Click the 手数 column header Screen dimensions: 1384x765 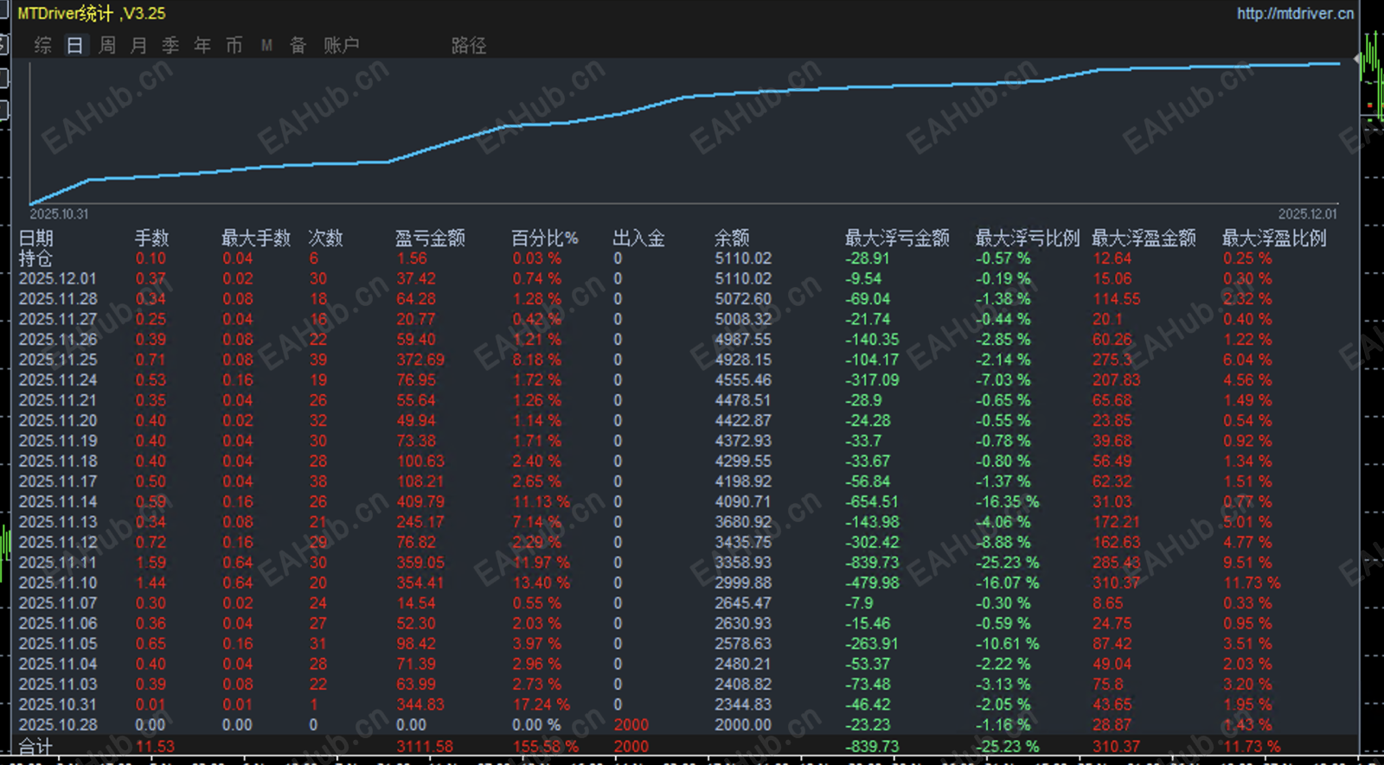152,238
